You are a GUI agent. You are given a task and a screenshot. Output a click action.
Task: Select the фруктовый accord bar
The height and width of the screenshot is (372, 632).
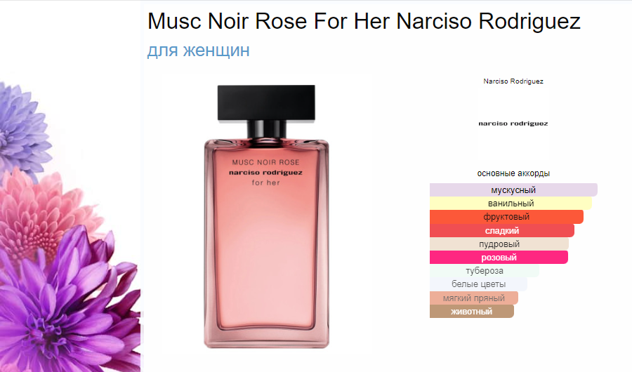click(506, 217)
